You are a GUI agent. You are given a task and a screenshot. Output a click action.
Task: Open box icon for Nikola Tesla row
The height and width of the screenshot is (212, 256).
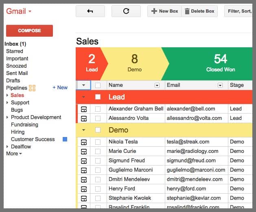click(84, 142)
